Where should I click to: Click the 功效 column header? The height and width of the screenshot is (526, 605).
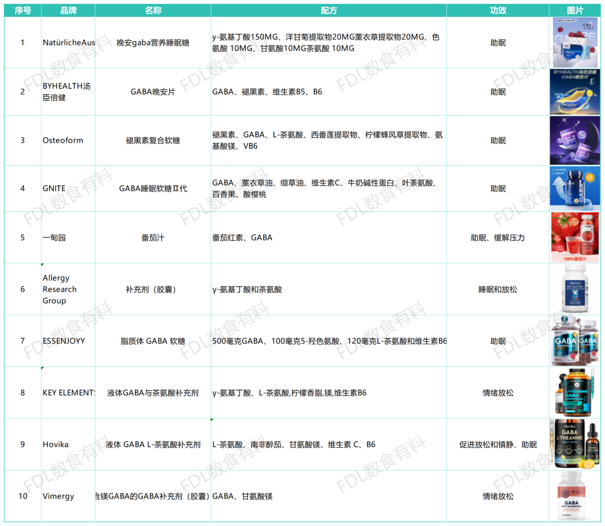pyautogui.click(x=497, y=11)
